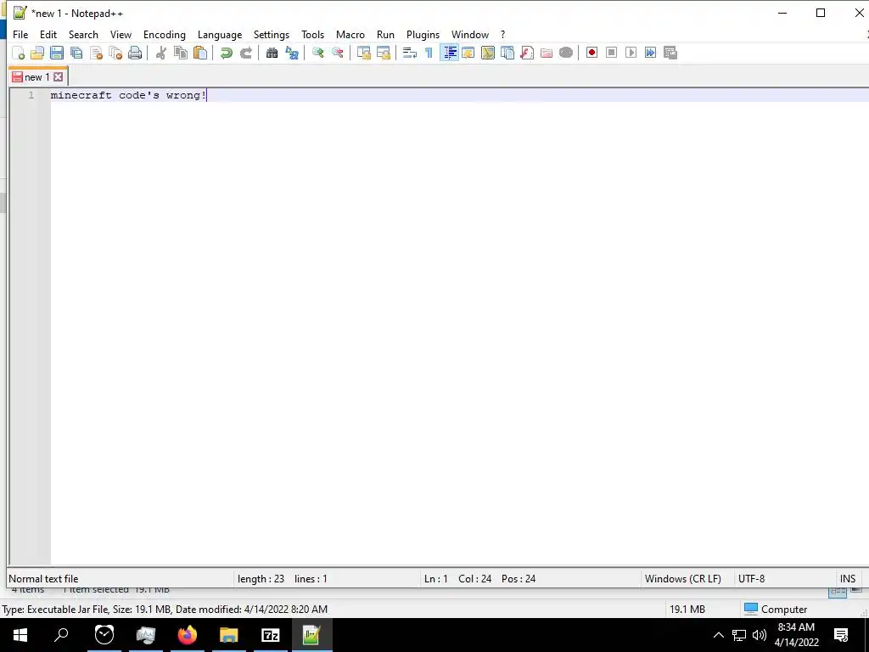Click line number 1 in the margin
Screen dimensions: 869x652
[31, 95]
